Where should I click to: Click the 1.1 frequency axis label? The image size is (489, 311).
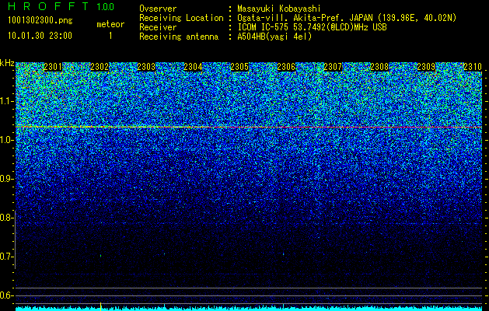click(x=5, y=101)
